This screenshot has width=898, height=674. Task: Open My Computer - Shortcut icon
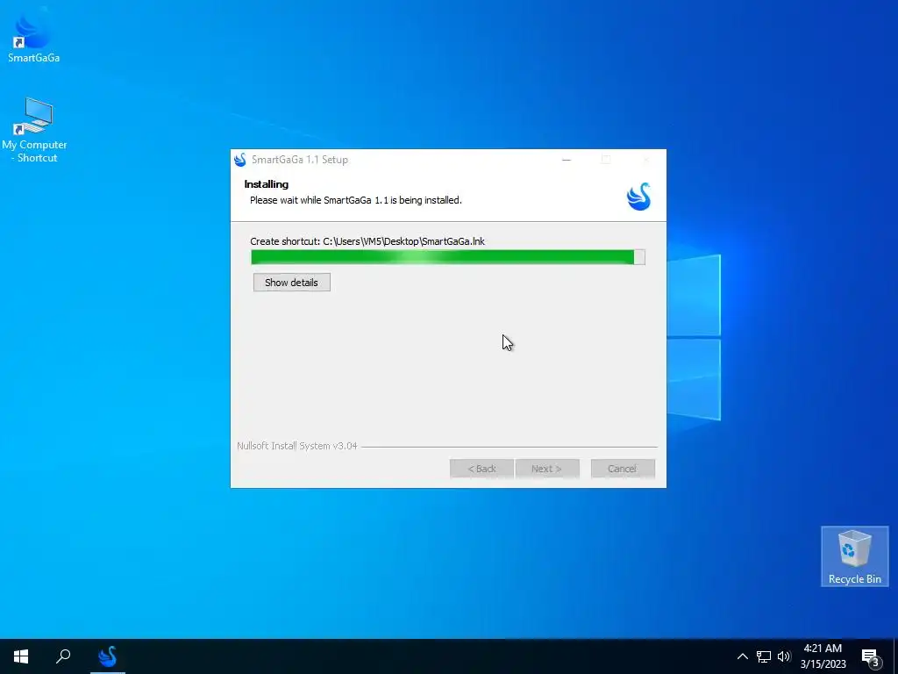pos(34,130)
